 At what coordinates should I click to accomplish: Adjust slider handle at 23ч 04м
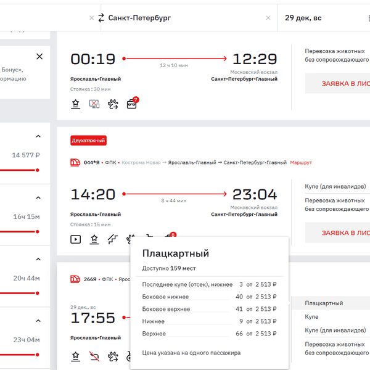pyautogui.click(x=37, y=355)
